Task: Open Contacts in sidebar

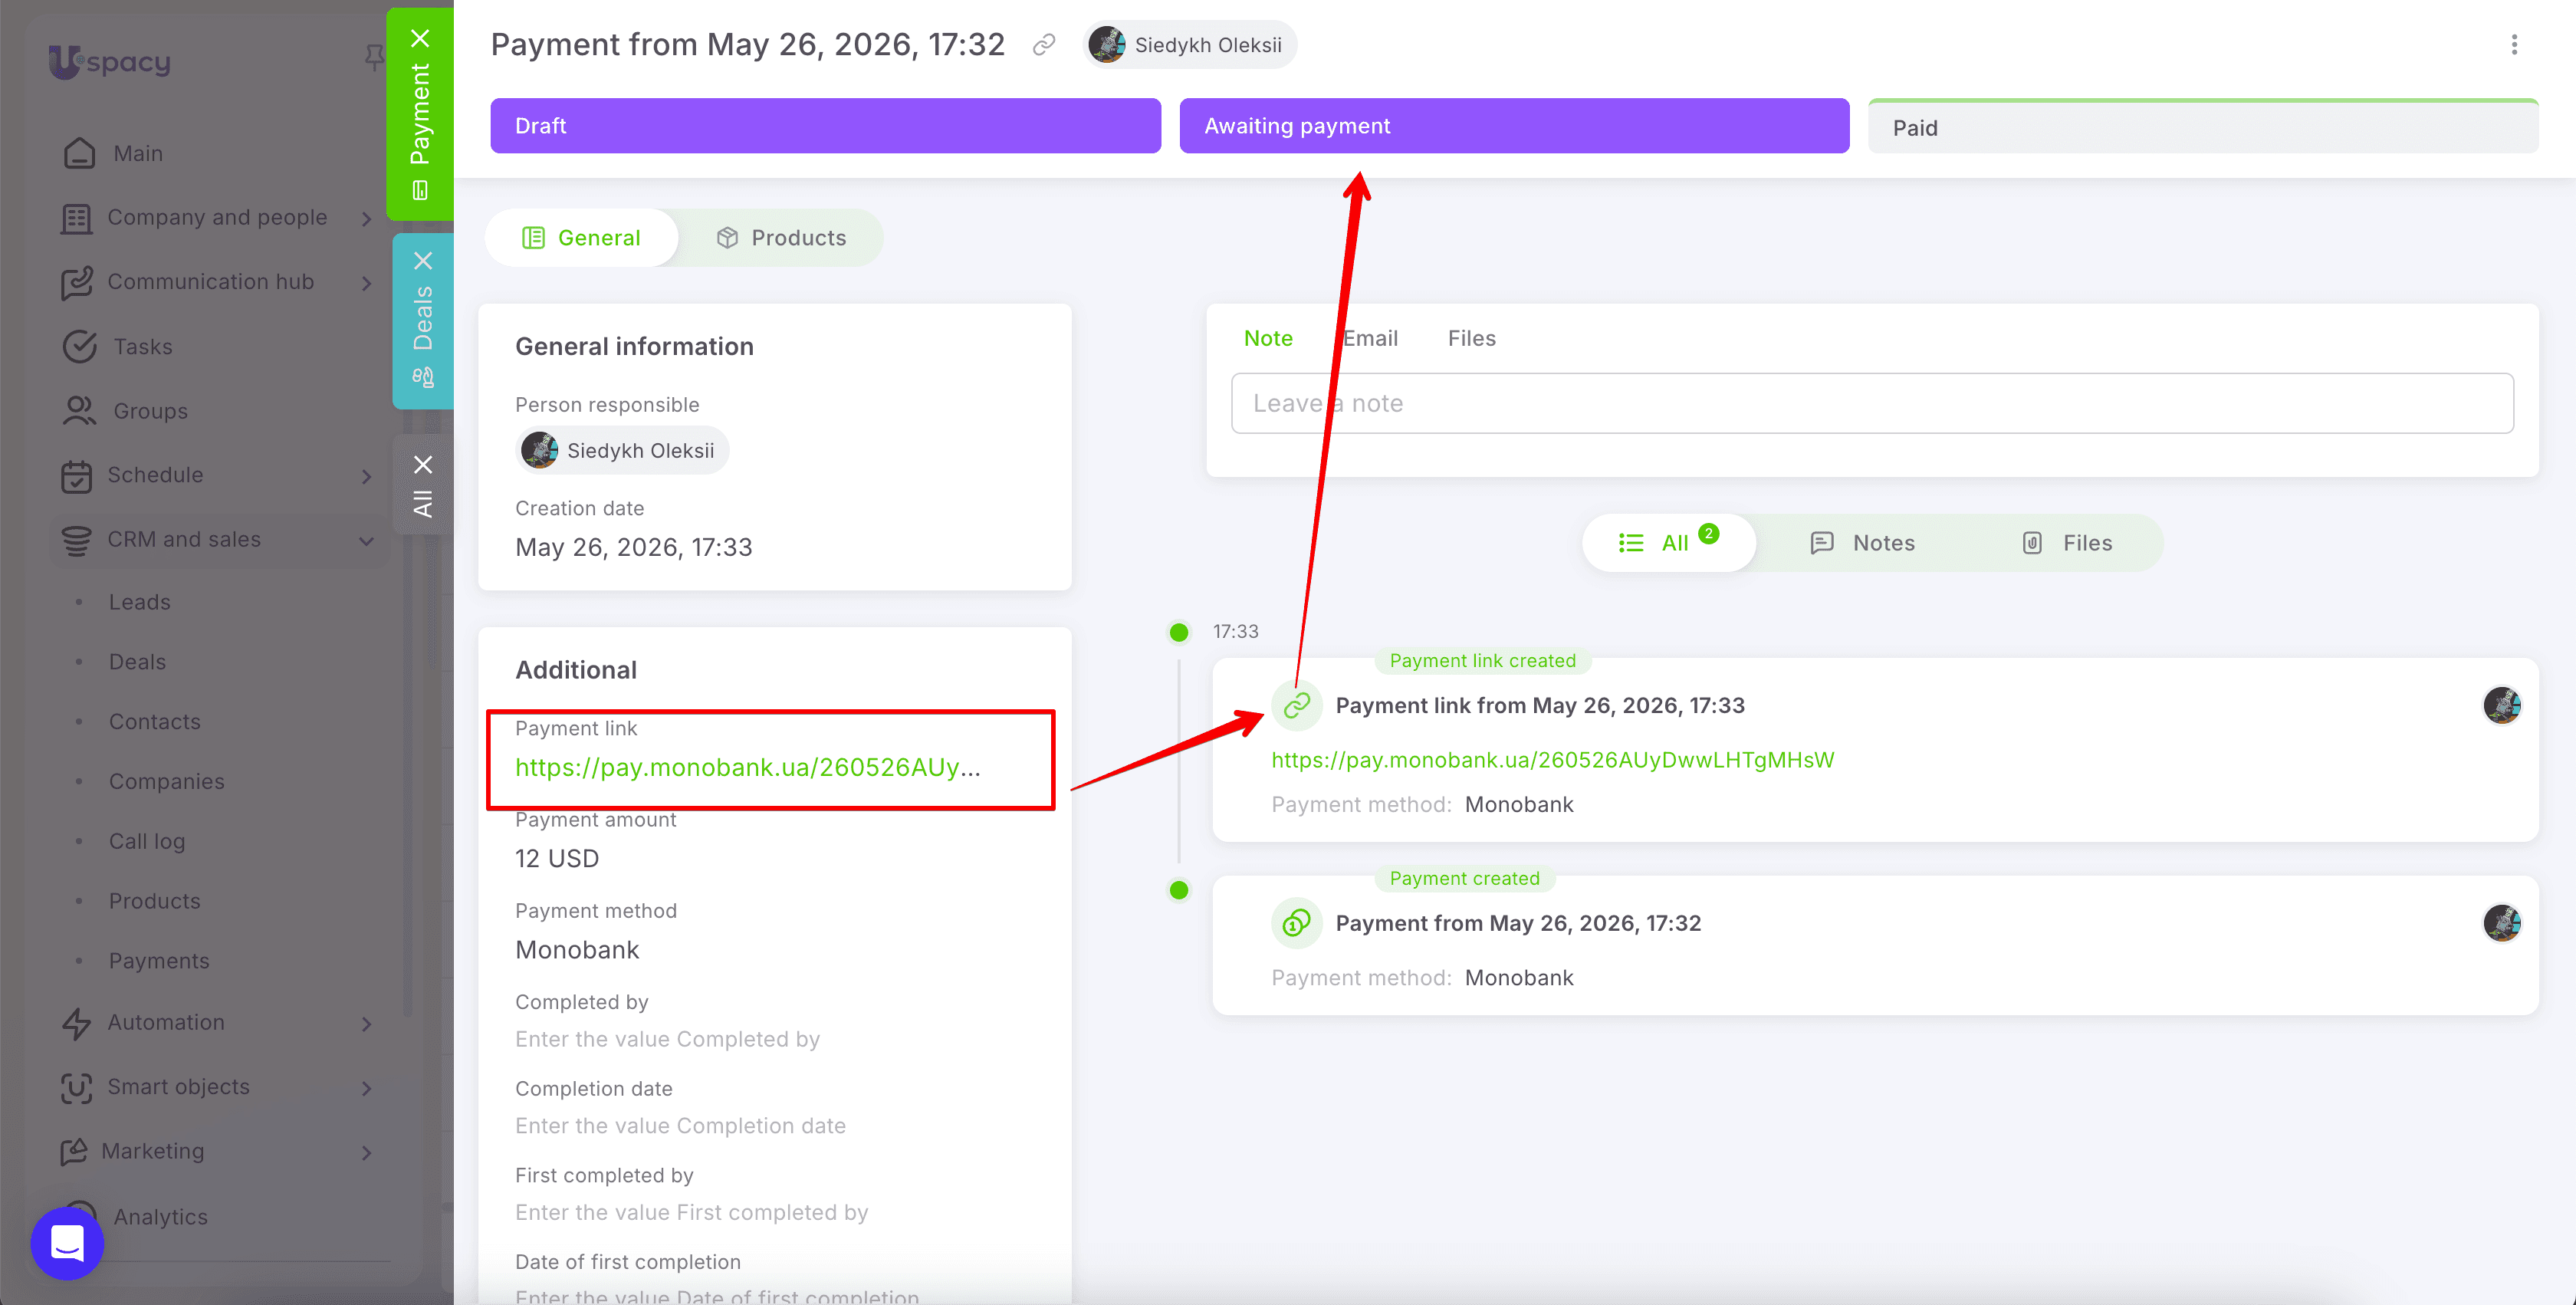Action: click(155, 722)
